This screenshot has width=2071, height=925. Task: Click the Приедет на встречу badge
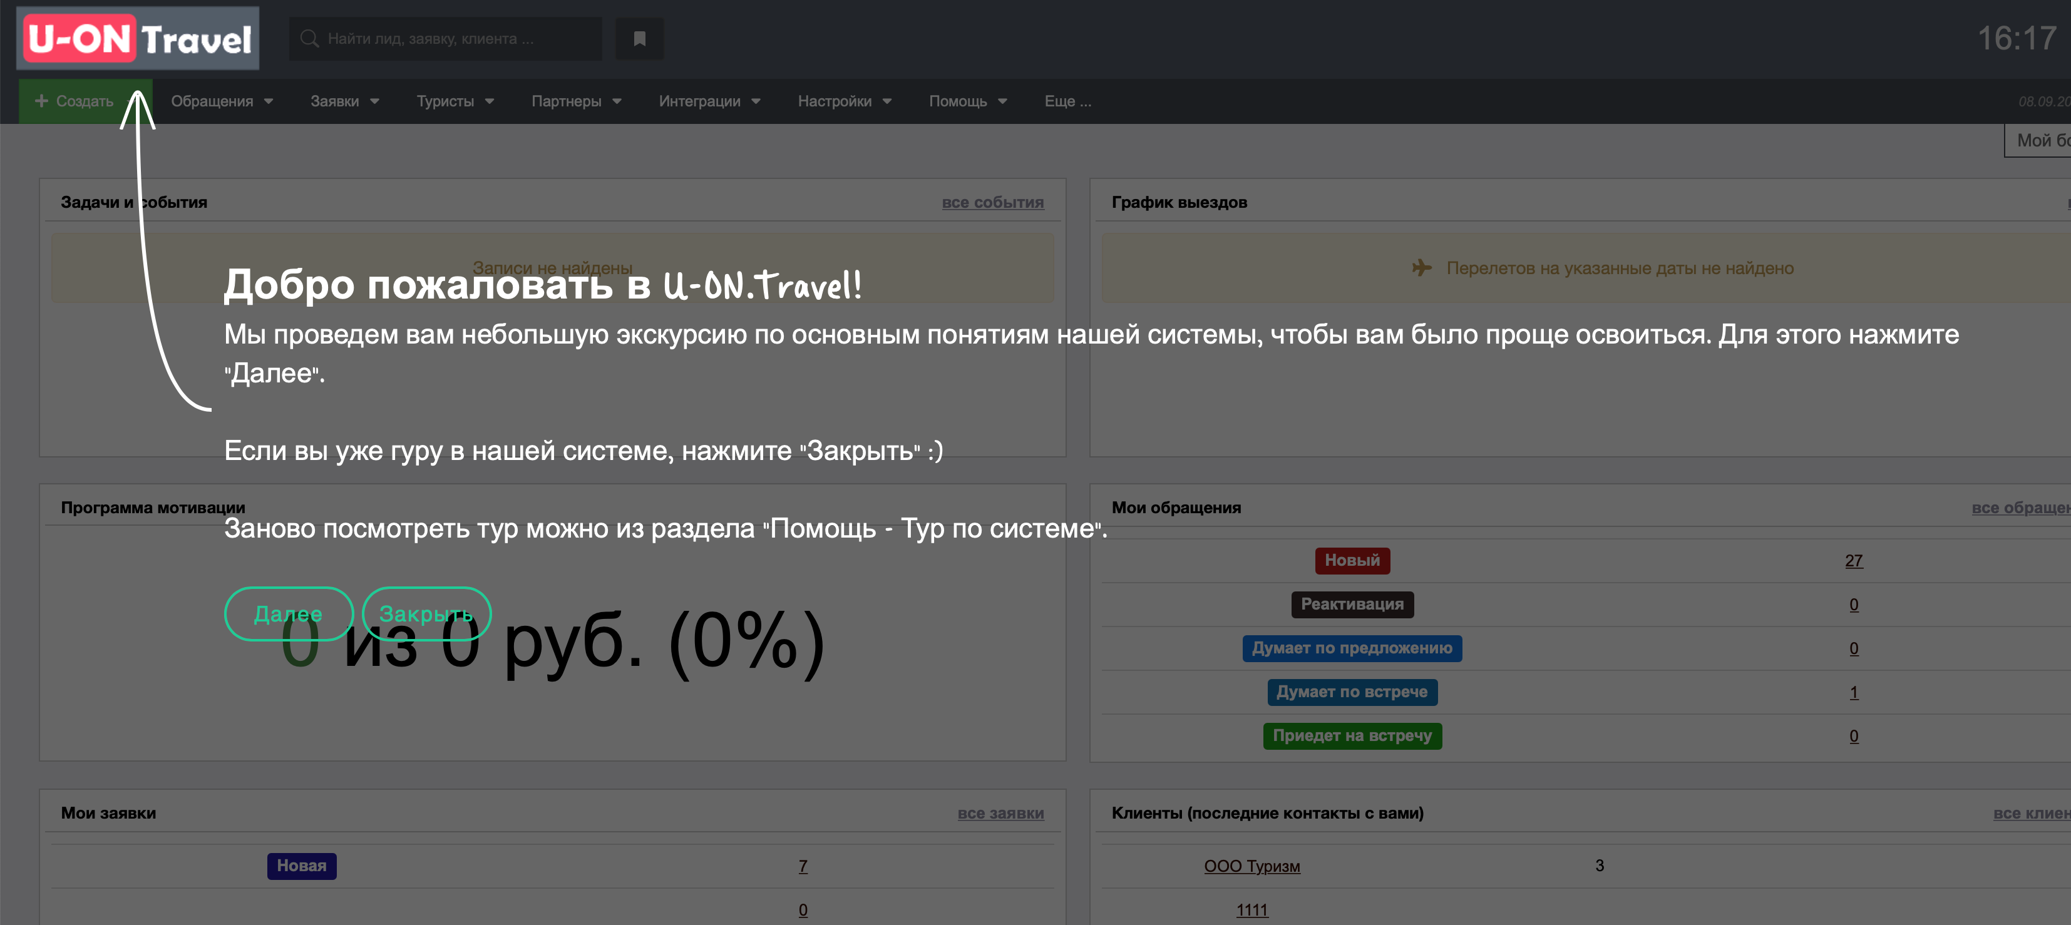tap(1352, 735)
